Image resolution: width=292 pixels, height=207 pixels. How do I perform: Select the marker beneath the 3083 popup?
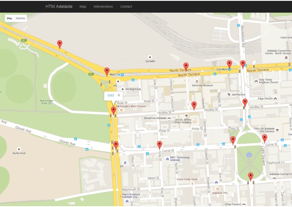pos(113,111)
